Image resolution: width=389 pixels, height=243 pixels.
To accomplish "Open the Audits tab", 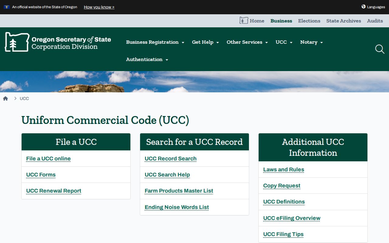I will click(375, 21).
